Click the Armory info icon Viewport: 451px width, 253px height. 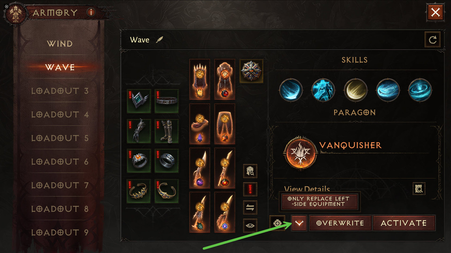91,12
